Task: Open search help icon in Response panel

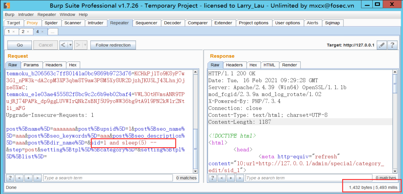Action: [212, 178]
